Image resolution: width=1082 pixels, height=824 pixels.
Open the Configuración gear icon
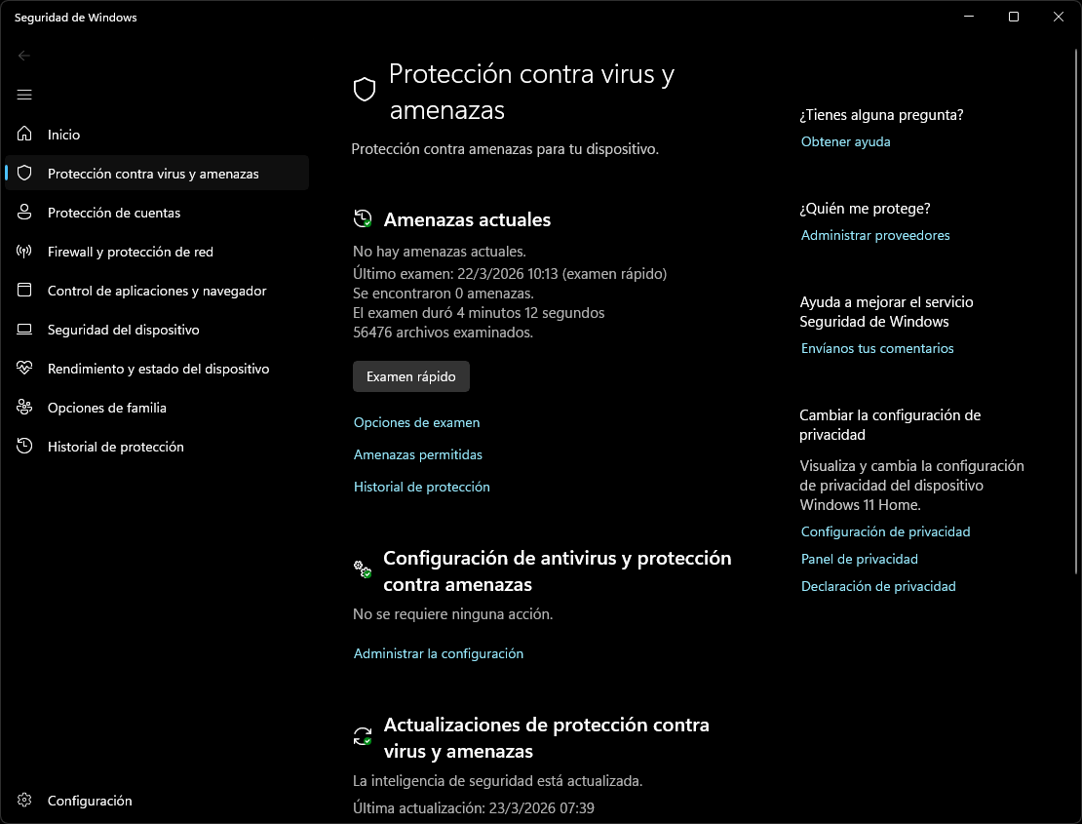[x=23, y=801]
